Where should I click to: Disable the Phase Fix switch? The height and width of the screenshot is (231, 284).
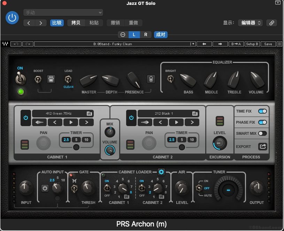coord(262,122)
